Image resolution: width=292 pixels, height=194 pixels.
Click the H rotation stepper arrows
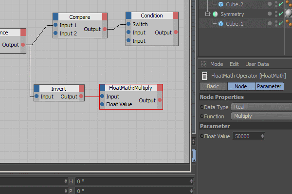(191, 181)
